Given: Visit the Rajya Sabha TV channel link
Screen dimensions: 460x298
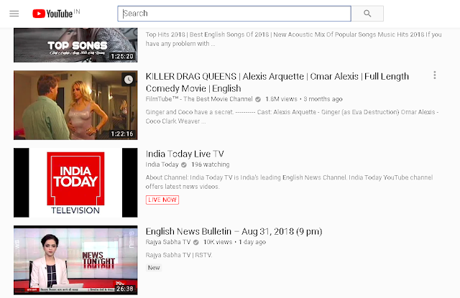Looking at the screenshot, I should (168, 242).
